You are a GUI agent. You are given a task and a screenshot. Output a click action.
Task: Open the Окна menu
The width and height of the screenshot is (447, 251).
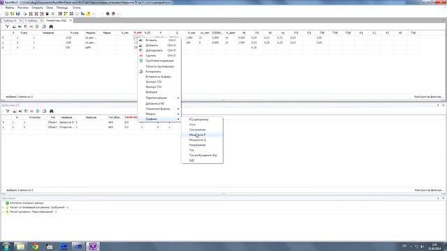(50, 8)
